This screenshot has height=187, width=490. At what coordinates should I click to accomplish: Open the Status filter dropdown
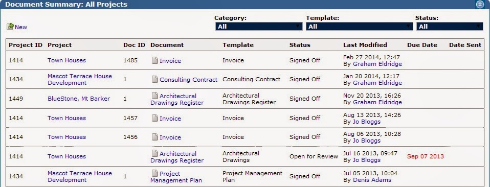pos(450,27)
